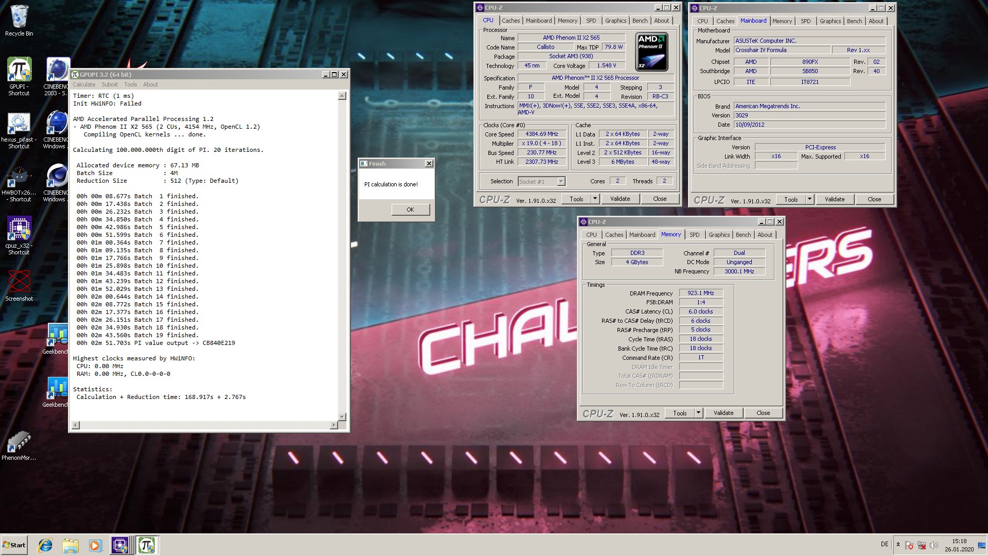The image size is (988, 556).
Task: Click Validate in the CPU processor window
Action: point(620,199)
